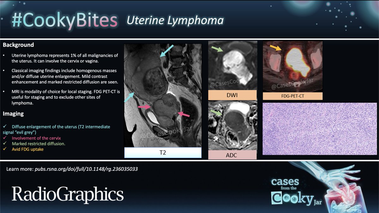
Task: Click the T2 image label
Action: (x=163, y=153)
